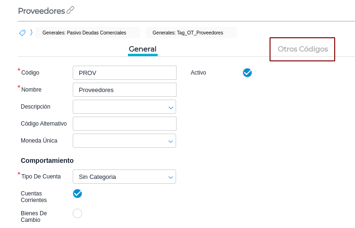
Task: Click the Tipo De Cuenta label
Action: (x=41, y=177)
